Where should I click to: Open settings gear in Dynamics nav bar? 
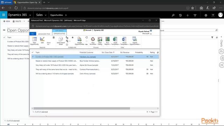click(x=206, y=15)
